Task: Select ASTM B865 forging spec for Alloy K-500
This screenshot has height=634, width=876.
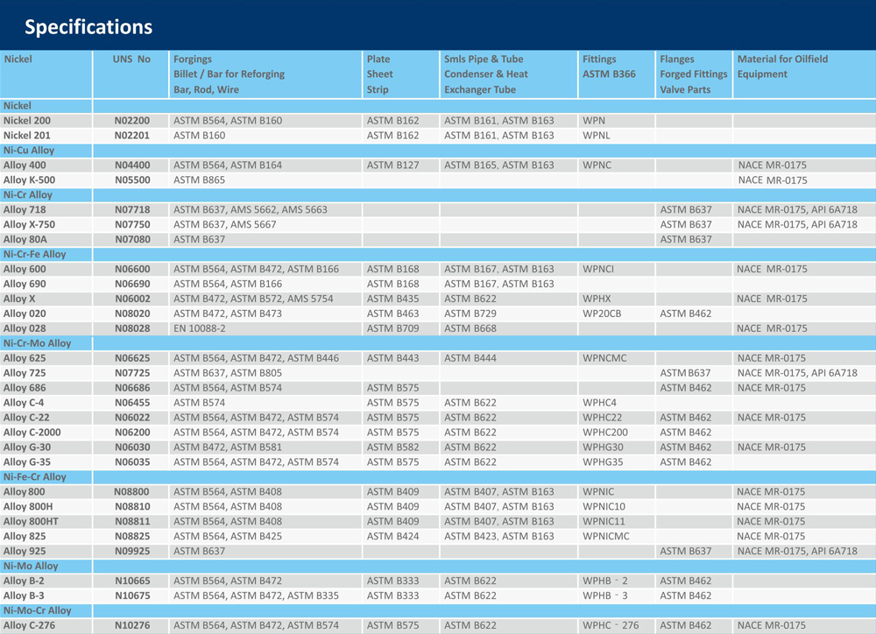Action: click(199, 180)
